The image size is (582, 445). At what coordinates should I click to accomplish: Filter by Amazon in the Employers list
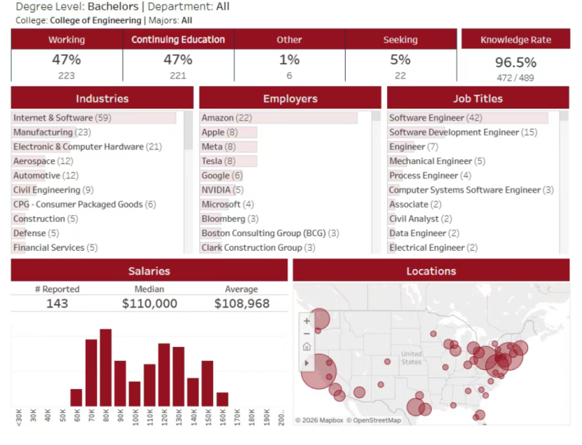point(226,118)
